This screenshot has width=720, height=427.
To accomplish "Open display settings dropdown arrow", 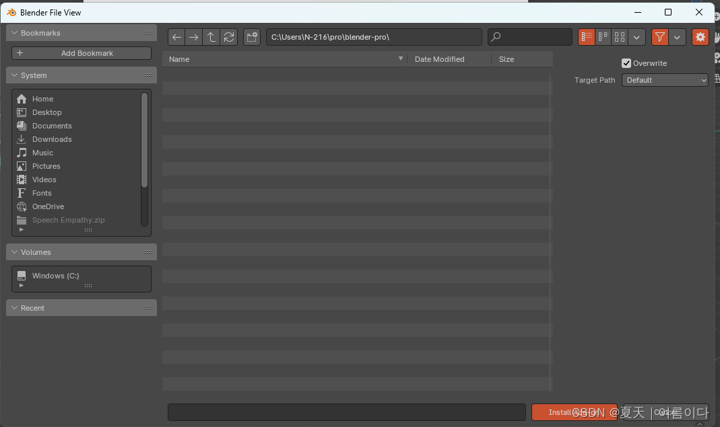I will pyautogui.click(x=636, y=37).
